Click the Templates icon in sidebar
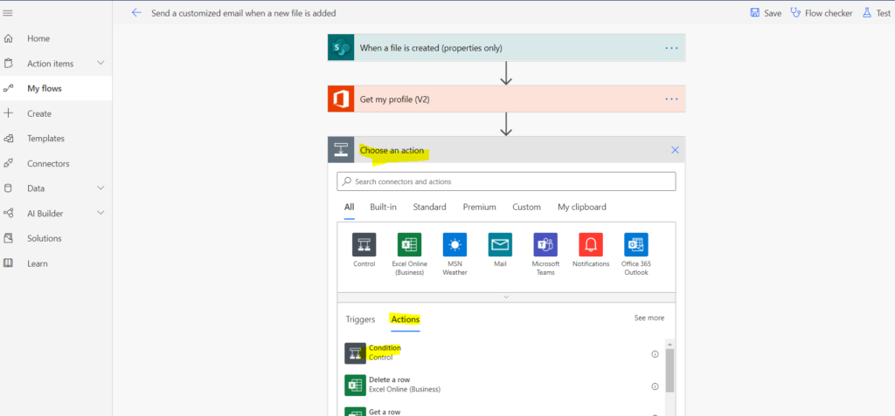895x416 pixels. point(8,139)
